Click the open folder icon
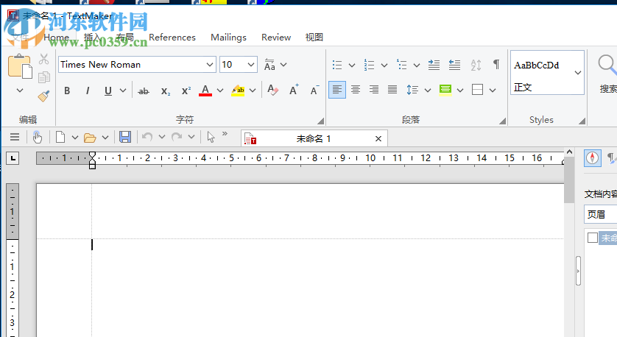The image size is (617, 337). point(90,138)
